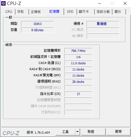131x137 pixels.
Task: Click the 關閉 button
Action: coord(118,132)
